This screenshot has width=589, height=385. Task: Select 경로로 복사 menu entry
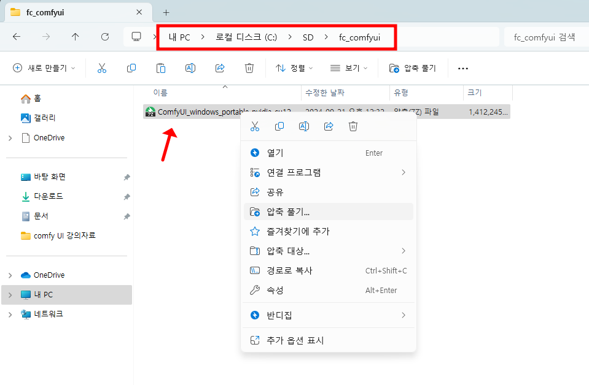pyautogui.click(x=329, y=270)
